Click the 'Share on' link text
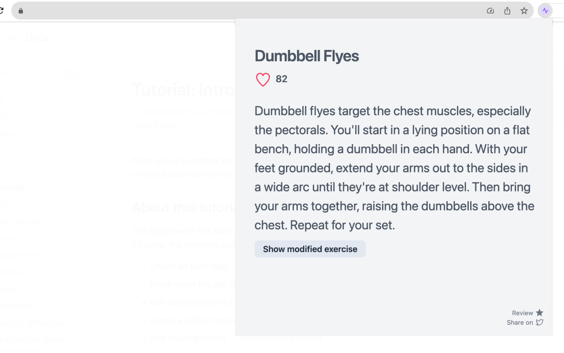This screenshot has width=564, height=353. click(520, 323)
